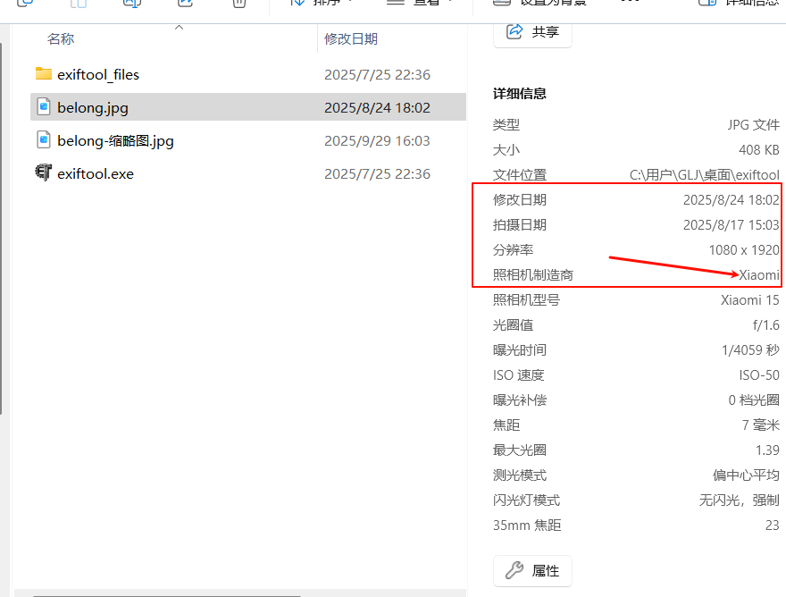Click the 0 档光圈 value
786x597 pixels.
tap(754, 401)
